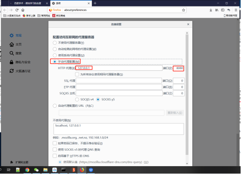Select 使用默认值 cloudflare DNS radio
Viewport: 241px width, 174px height.
(x=60, y=162)
